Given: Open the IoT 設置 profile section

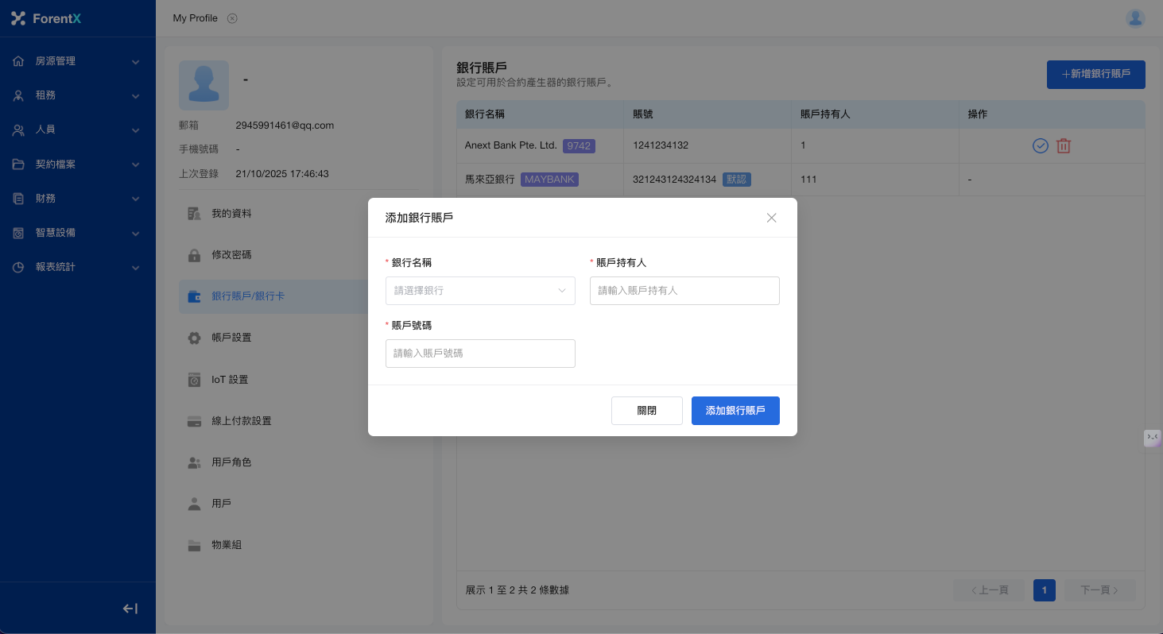Looking at the screenshot, I should click(230, 380).
